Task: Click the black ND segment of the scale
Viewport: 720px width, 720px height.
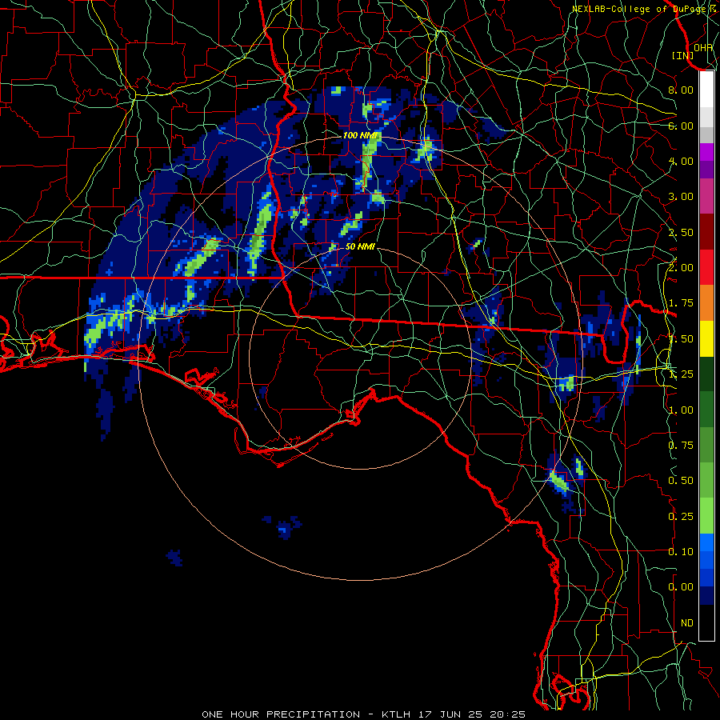Action: pos(706,622)
